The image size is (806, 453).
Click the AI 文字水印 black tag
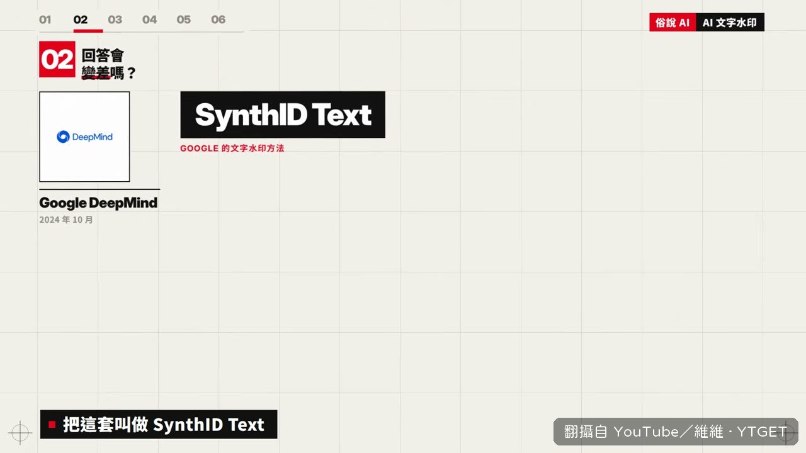click(730, 23)
